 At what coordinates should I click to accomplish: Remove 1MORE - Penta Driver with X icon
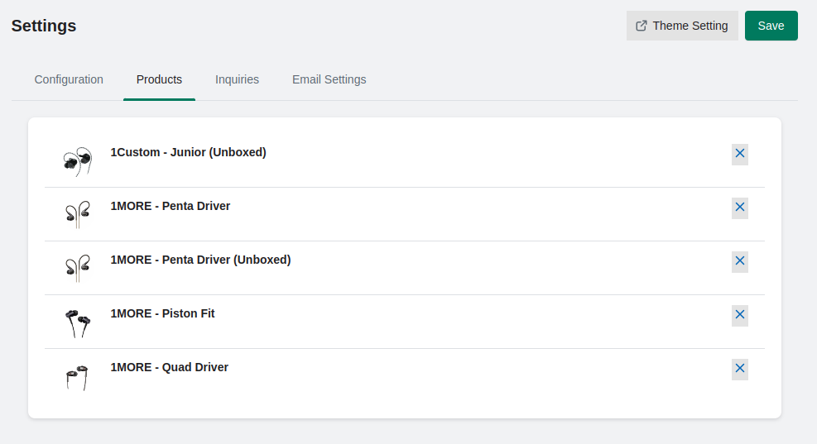point(739,208)
